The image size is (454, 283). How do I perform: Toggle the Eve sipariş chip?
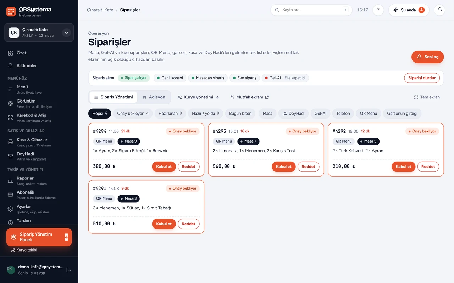tap(245, 78)
